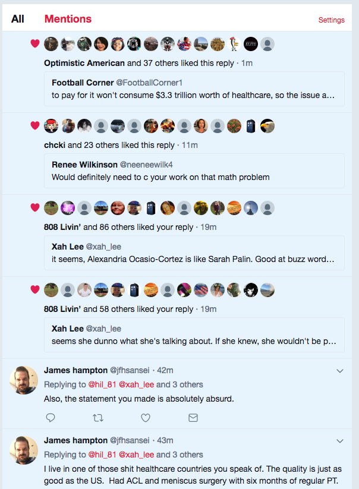Click heart icon beside '58 others liked' notification
The image size is (359, 489).
[x=35, y=289]
